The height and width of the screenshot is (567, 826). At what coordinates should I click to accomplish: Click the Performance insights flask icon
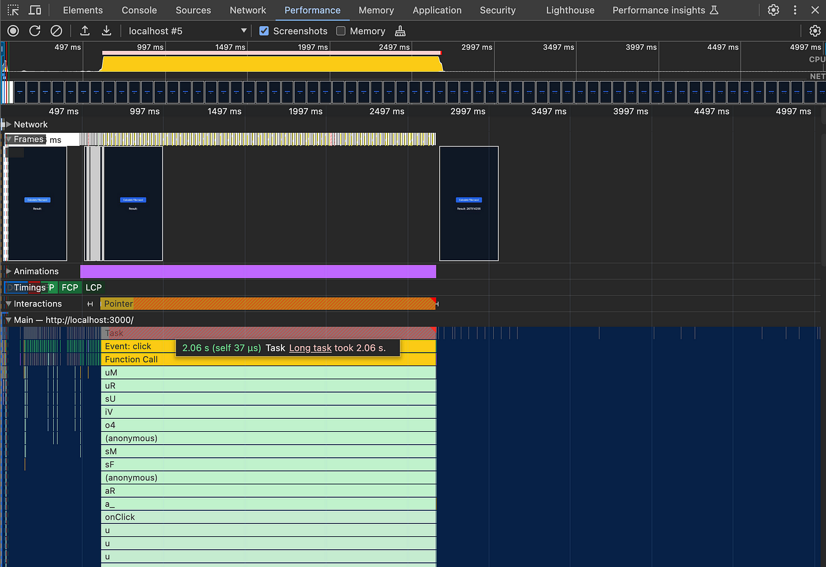point(714,10)
